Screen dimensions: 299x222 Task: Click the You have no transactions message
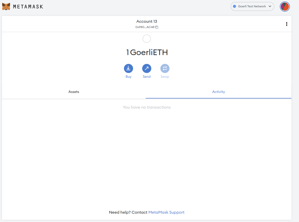(x=147, y=107)
